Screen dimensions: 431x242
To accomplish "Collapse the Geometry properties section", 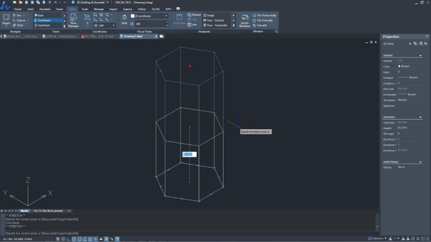I will (420, 117).
